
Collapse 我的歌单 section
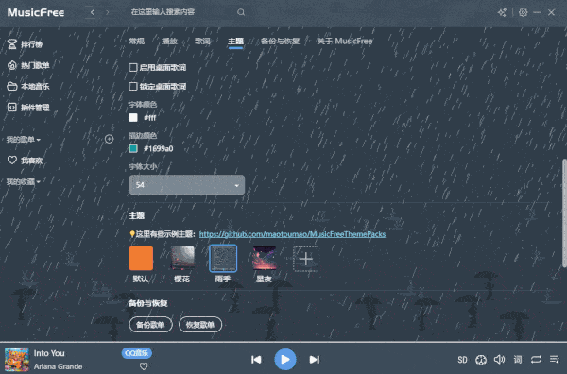coord(23,140)
